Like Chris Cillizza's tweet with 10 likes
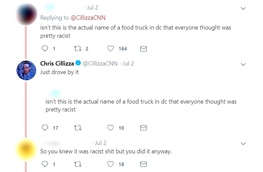Image resolution: width=263 pixels, height=172 pixels. point(111,128)
